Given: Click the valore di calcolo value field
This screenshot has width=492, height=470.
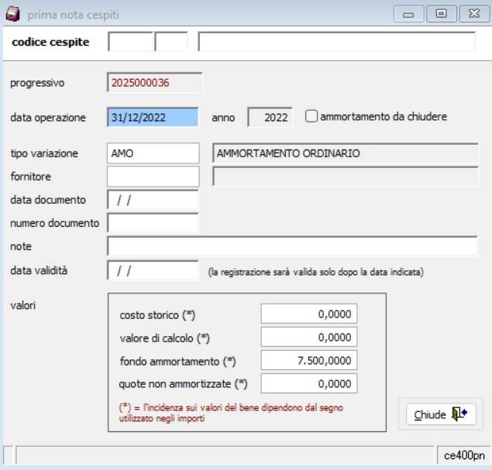Looking at the screenshot, I should tap(309, 337).
